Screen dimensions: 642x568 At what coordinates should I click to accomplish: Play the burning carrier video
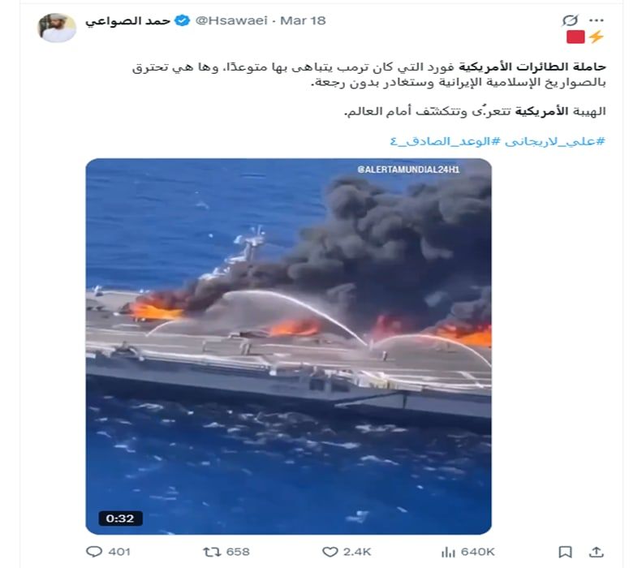point(289,346)
